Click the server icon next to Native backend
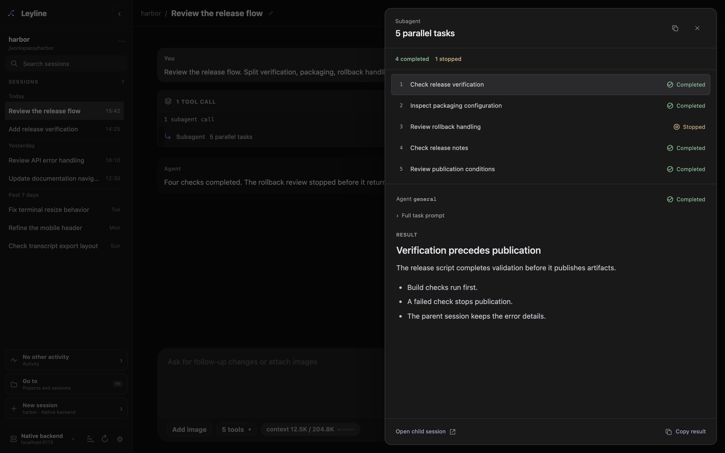 pos(14,439)
